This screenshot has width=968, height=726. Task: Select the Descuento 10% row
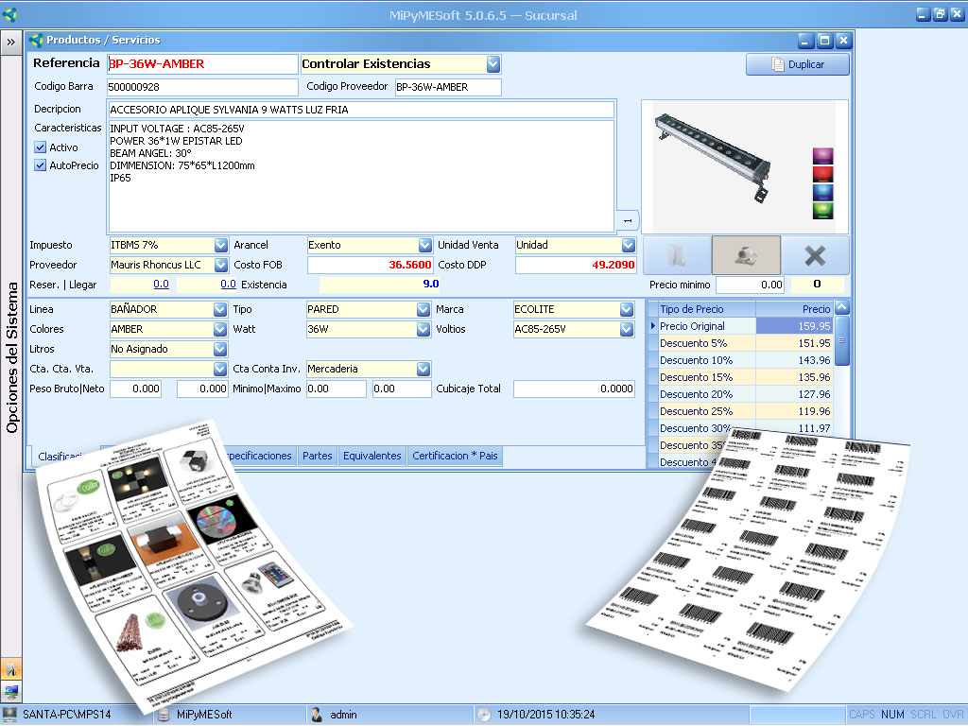pos(741,360)
